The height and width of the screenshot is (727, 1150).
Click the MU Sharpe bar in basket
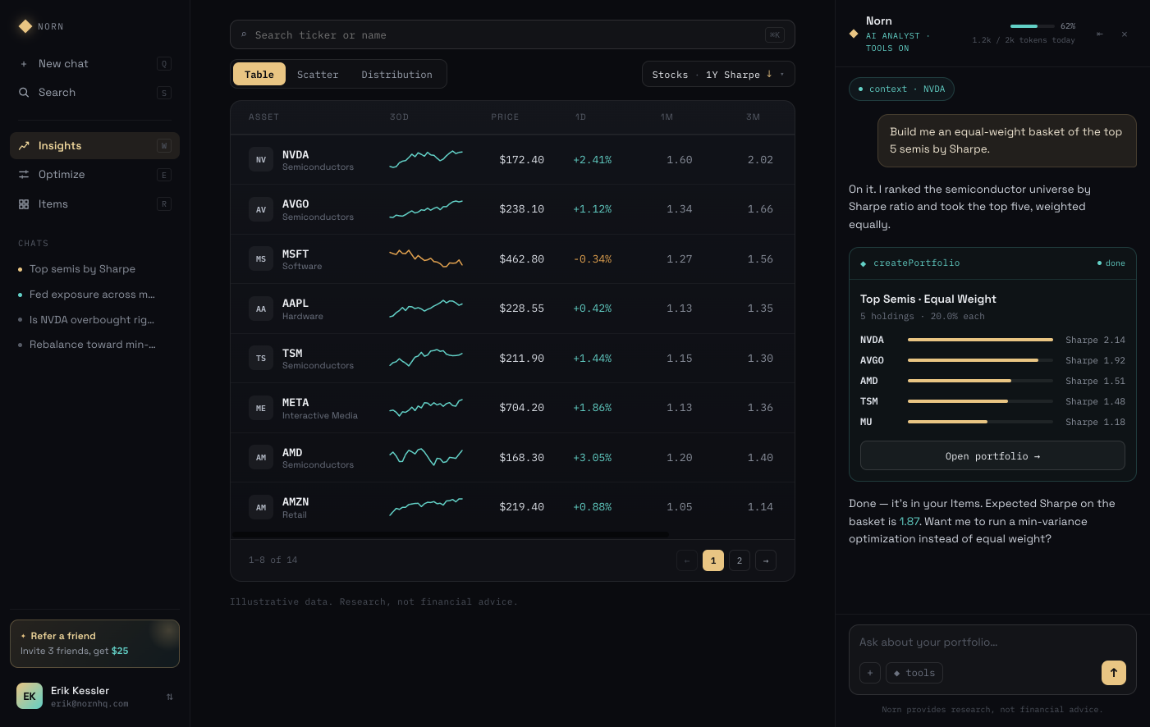pos(980,422)
